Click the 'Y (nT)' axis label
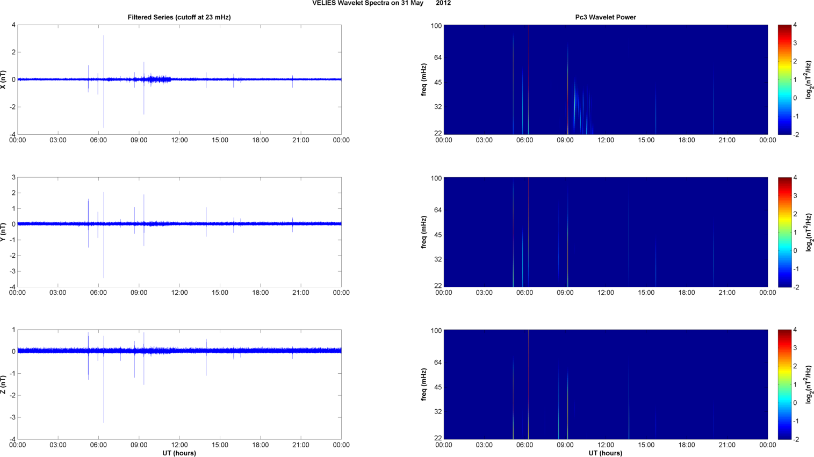 [x=4, y=232]
